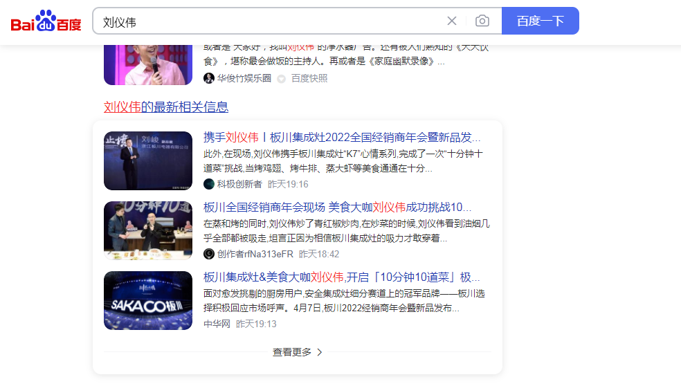Click 科极创新者 source avatar icon
This screenshot has width=681, height=386.
209,184
